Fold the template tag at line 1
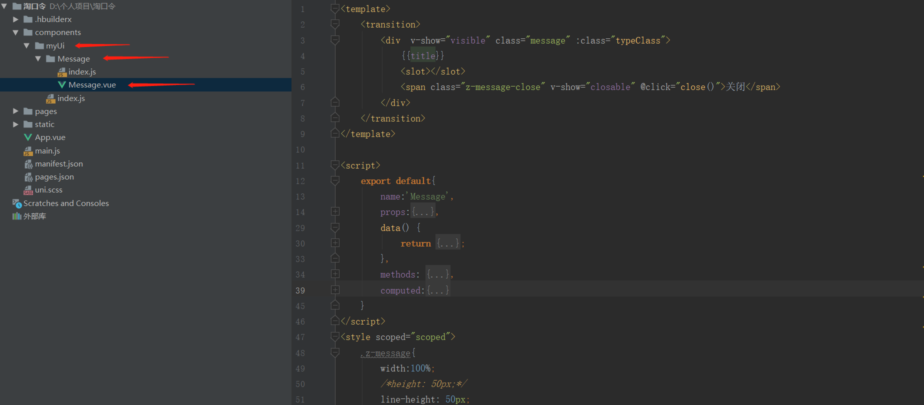The width and height of the screenshot is (924, 405). pyautogui.click(x=335, y=8)
